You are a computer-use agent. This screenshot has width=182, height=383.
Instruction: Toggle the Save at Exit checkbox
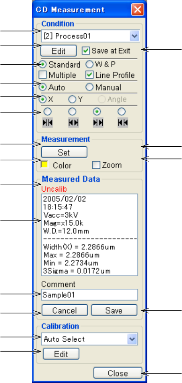click(86, 51)
